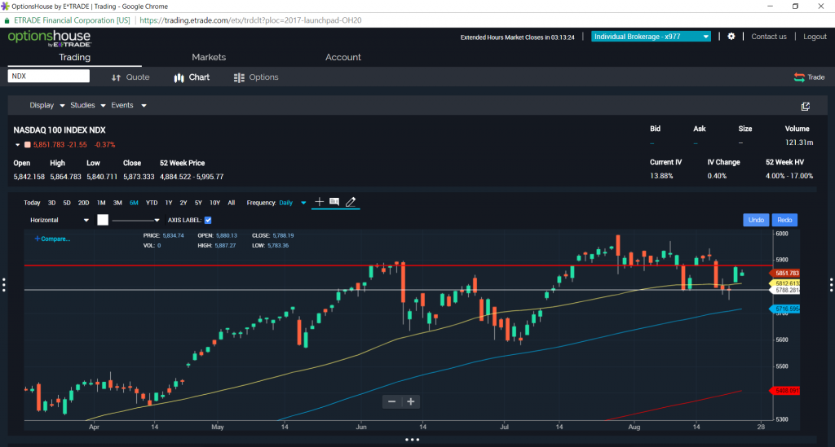The width and height of the screenshot is (835, 447).
Task: Select the Today time range
Action: 32,203
